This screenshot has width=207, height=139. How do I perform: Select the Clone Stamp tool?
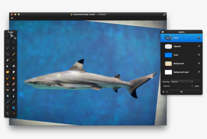(x=8, y=84)
